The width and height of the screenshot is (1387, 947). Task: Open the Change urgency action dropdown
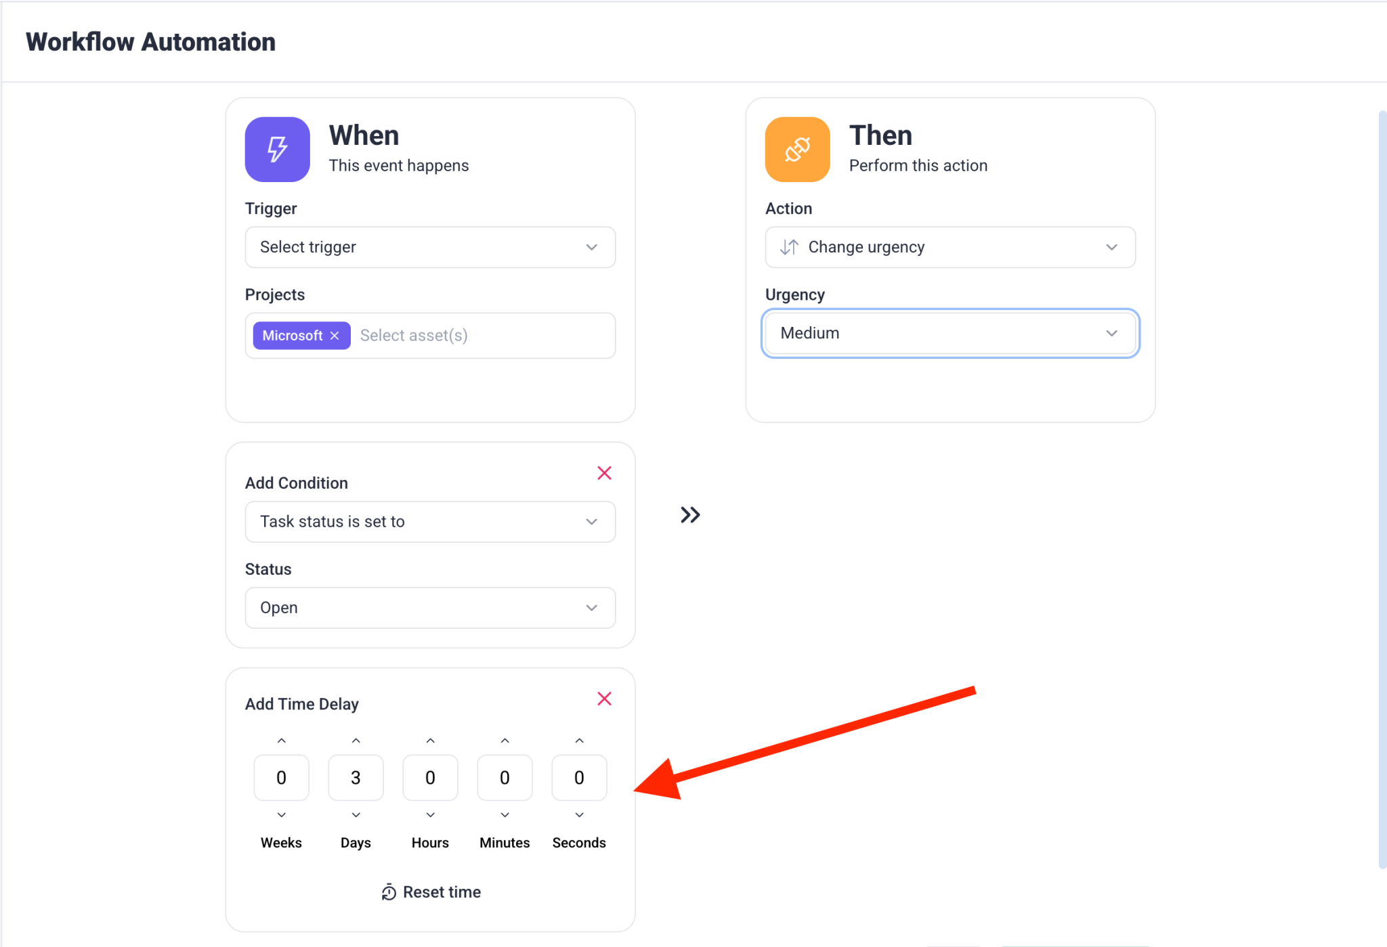[949, 247]
